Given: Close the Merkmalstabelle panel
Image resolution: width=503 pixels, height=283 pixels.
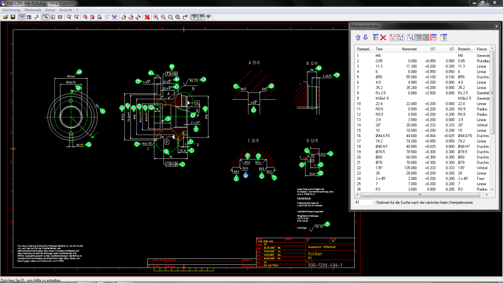Looking at the screenshot, I should click(x=496, y=26).
